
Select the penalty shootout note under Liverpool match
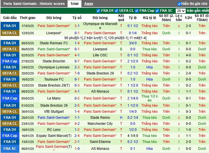tap(105, 38)
